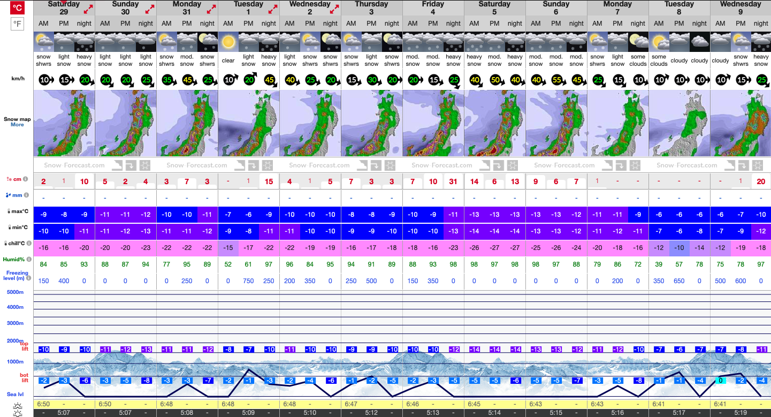
Task: Click Friday 4 night heavy snow icon
Action: pyautogui.click(x=453, y=42)
